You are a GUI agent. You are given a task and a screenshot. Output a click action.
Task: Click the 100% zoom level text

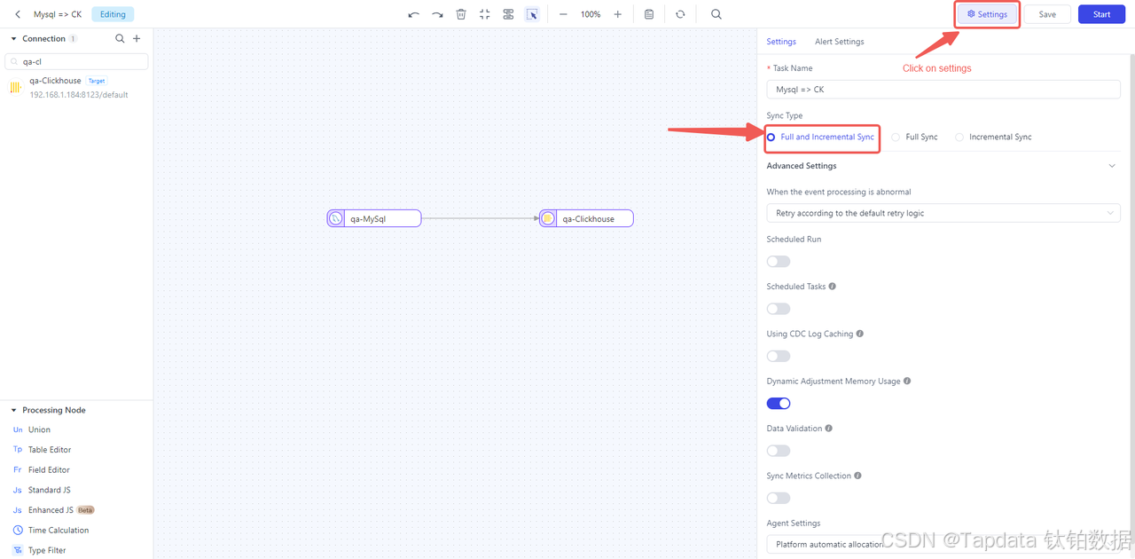pyautogui.click(x=591, y=14)
